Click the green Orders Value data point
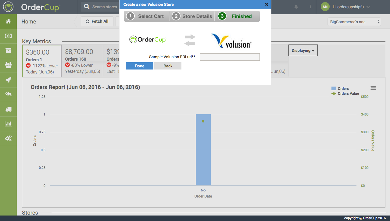 203,121
